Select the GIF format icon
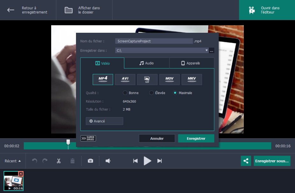Screen dimensions: 295x193 pyautogui.click(x=147, y=79)
